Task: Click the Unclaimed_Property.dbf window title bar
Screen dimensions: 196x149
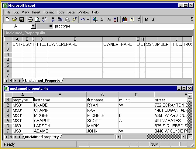Action: tap(98, 33)
